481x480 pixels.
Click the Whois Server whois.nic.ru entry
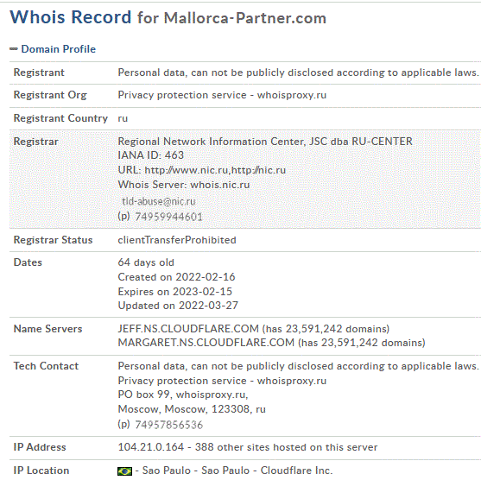pyautogui.click(x=184, y=185)
